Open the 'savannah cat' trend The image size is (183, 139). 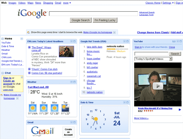(x=94, y=76)
